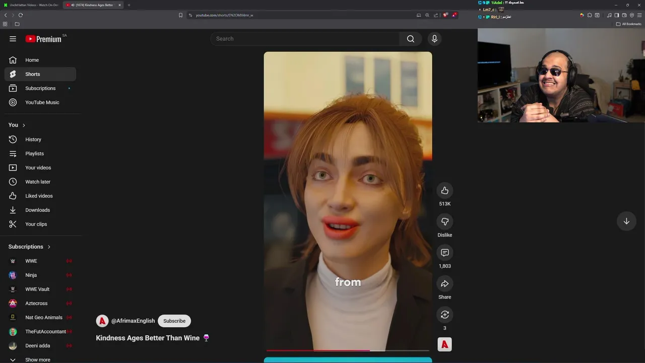The width and height of the screenshot is (645, 363).
Task: Subscribe to AfrimaxEnglish channel
Action: pyautogui.click(x=174, y=321)
